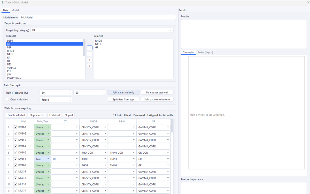This screenshot has width=310, height=194.
Task: Increase the folds 5 spinner
Action: click(71, 98)
